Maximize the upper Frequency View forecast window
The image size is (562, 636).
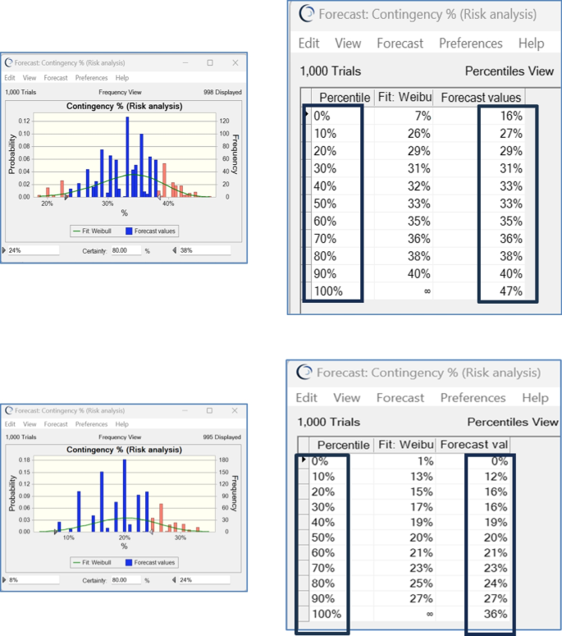coord(210,62)
